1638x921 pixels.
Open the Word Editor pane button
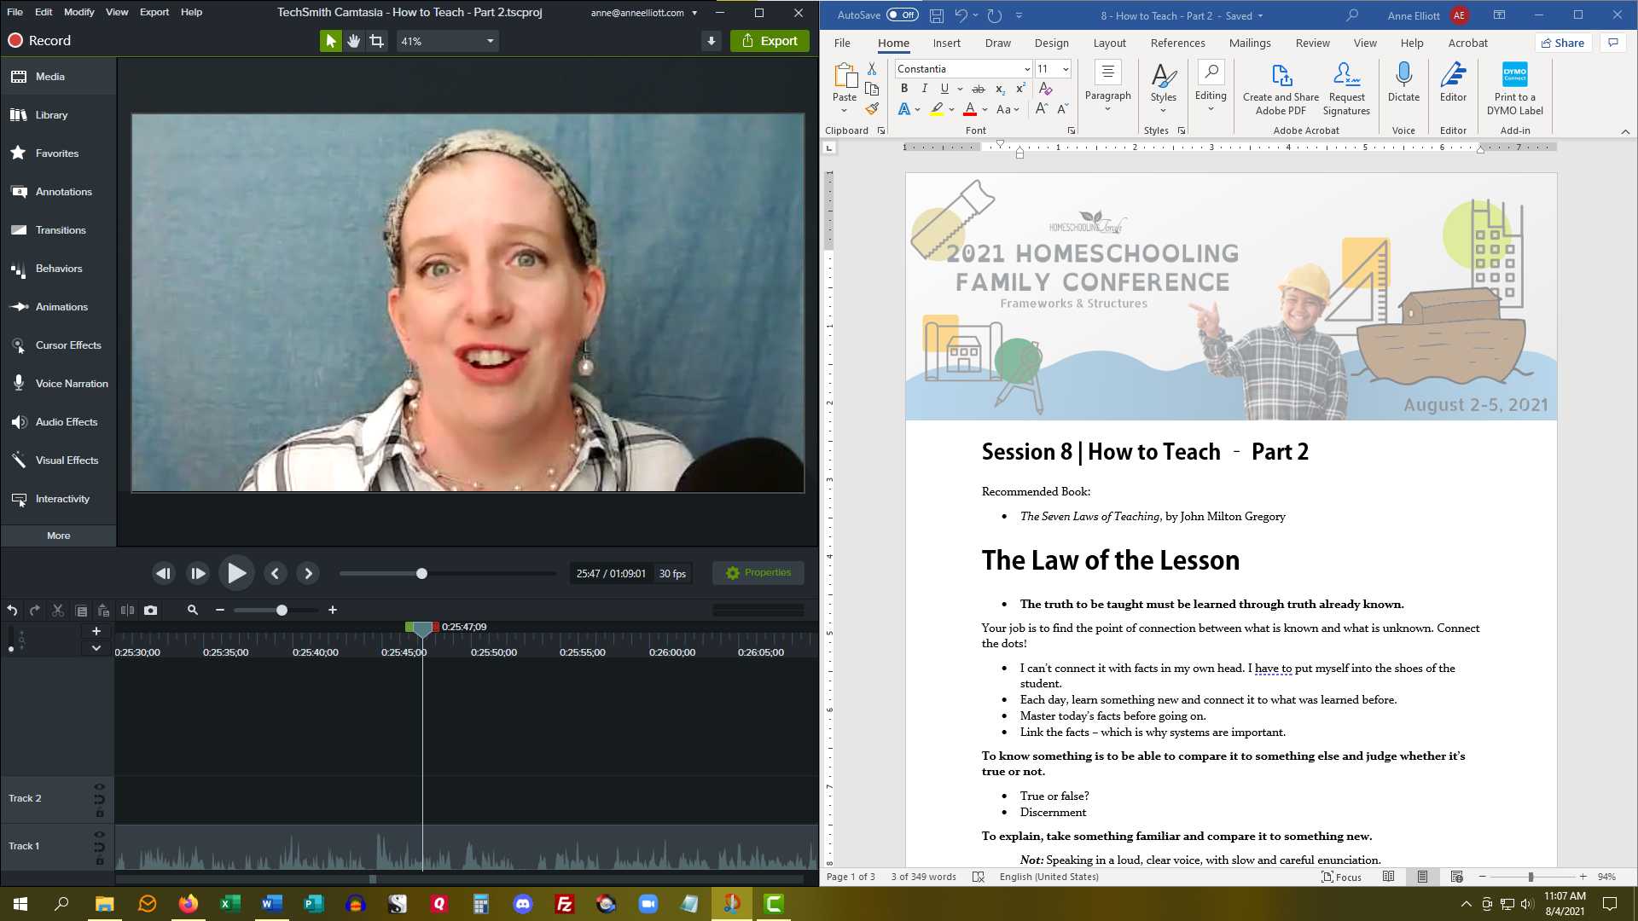(x=1453, y=82)
